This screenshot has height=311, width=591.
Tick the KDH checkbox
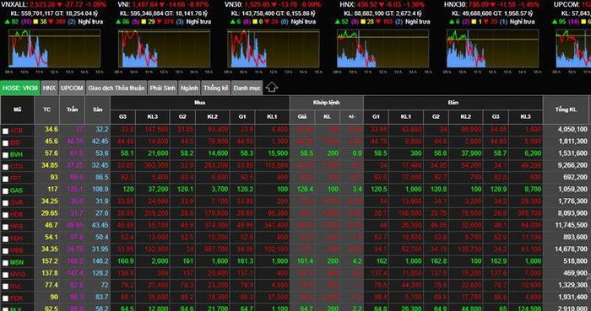click(x=5, y=239)
